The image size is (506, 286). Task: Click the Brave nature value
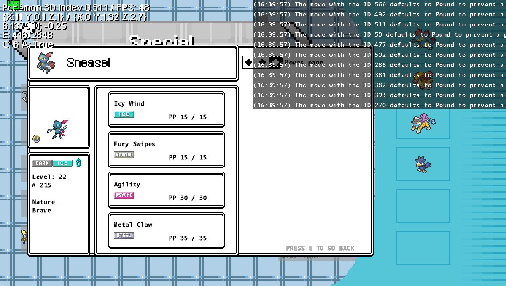[x=42, y=210]
